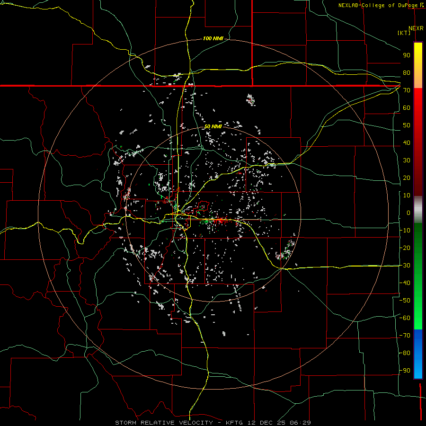The image size is (426, 426).
Task: Click the 50 NMI range ring label
Action: (x=213, y=126)
